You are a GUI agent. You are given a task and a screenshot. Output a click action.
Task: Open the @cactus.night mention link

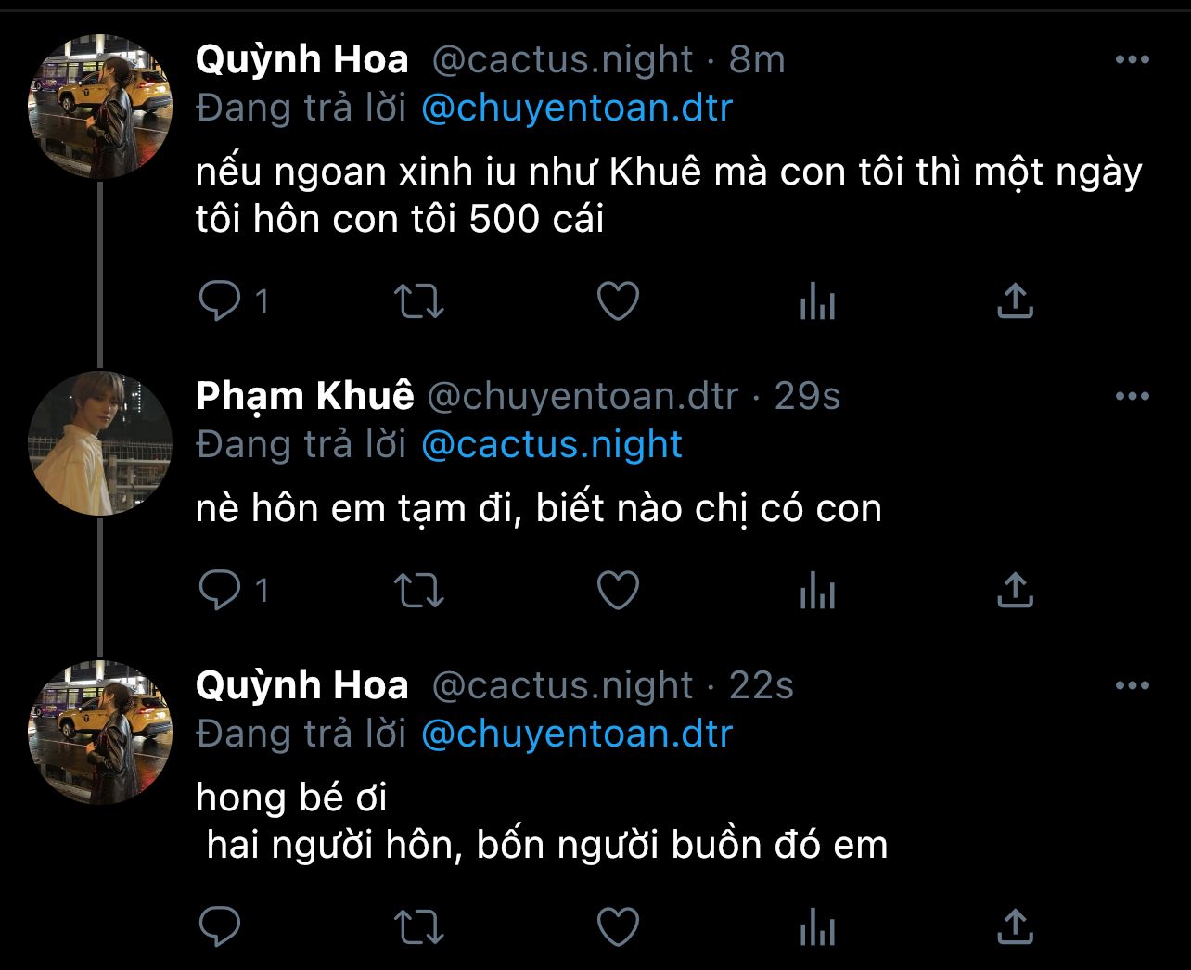click(552, 445)
